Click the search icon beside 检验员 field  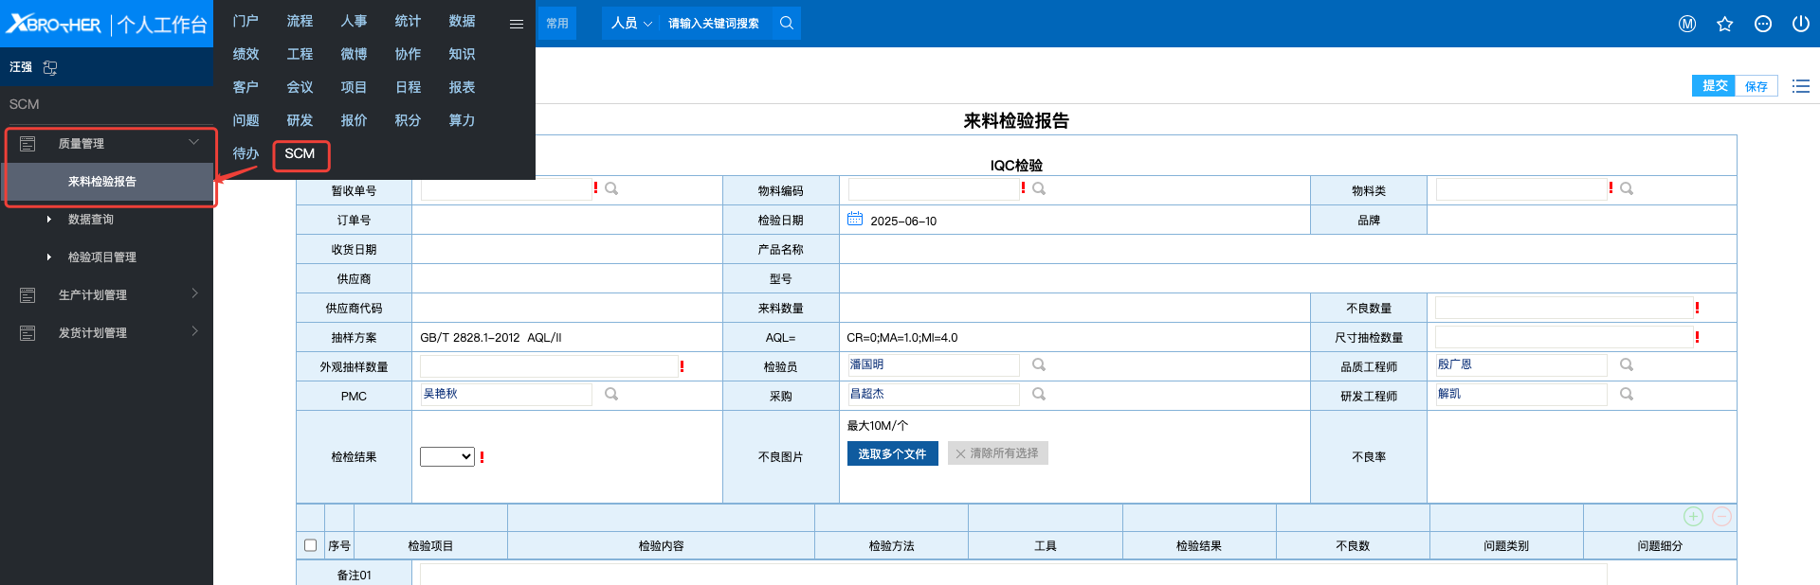[x=1039, y=365]
